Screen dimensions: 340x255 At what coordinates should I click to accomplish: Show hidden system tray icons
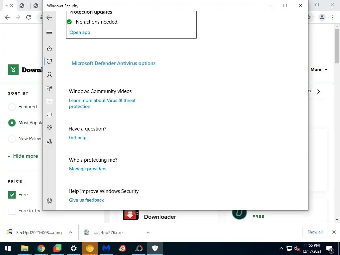click(x=281, y=248)
